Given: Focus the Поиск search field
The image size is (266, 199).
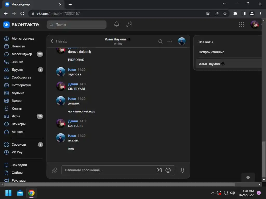Looking at the screenshot, I should pyautogui.click(x=77, y=25).
